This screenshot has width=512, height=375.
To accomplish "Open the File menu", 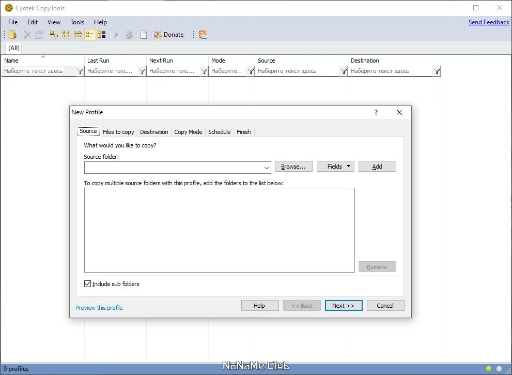I will [13, 22].
